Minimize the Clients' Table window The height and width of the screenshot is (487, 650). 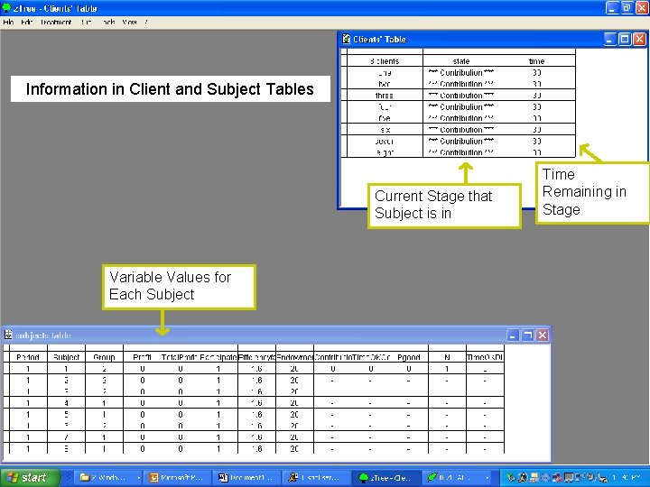(609, 40)
